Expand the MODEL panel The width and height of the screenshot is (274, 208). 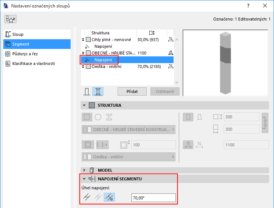pyautogui.click(x=84, y=170)
